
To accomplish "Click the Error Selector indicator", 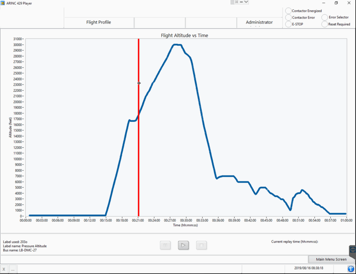I will (325, 17).
